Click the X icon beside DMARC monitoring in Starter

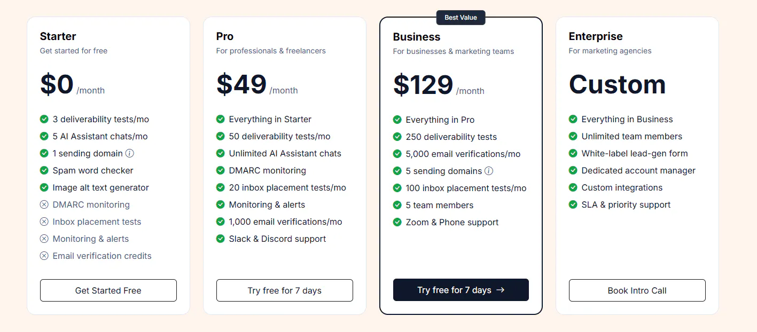(x=44, y=204)
